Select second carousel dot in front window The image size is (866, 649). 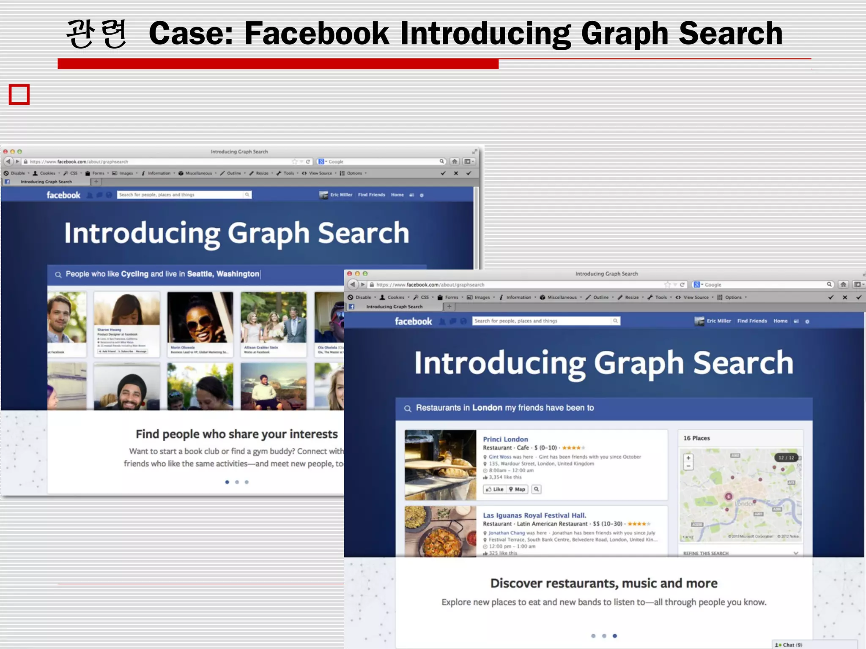tap(604, 636)
